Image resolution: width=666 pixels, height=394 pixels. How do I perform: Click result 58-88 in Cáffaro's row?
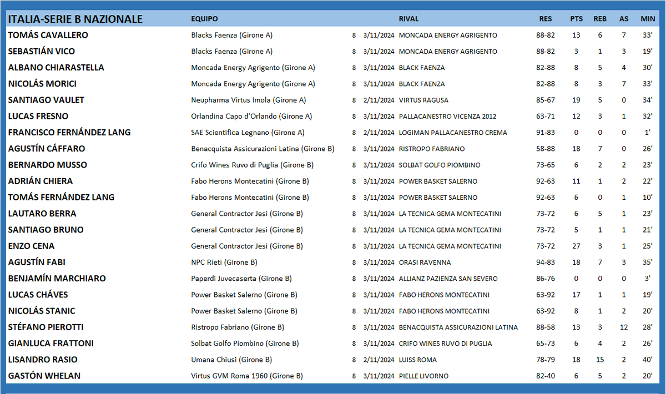click(x=546, y=149)
